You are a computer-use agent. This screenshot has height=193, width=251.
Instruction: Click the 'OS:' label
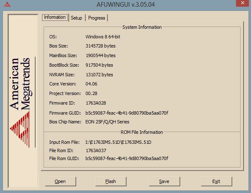pos(53,37)
